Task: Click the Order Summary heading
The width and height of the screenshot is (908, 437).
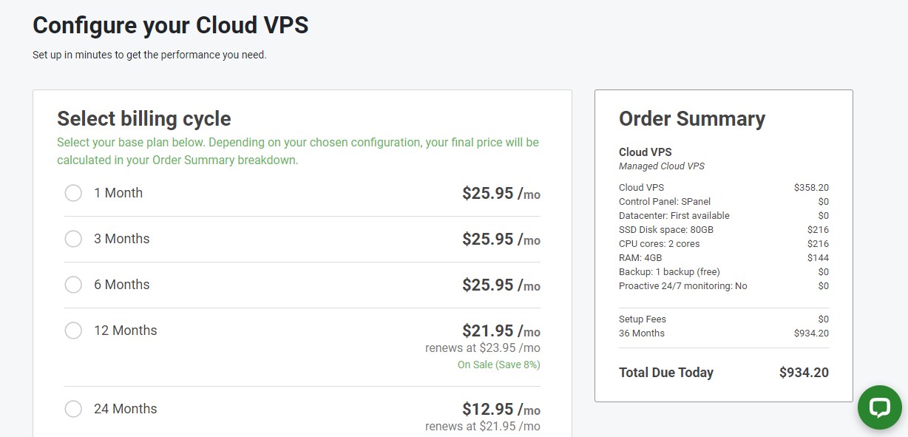Action: [x=691, y=119]
